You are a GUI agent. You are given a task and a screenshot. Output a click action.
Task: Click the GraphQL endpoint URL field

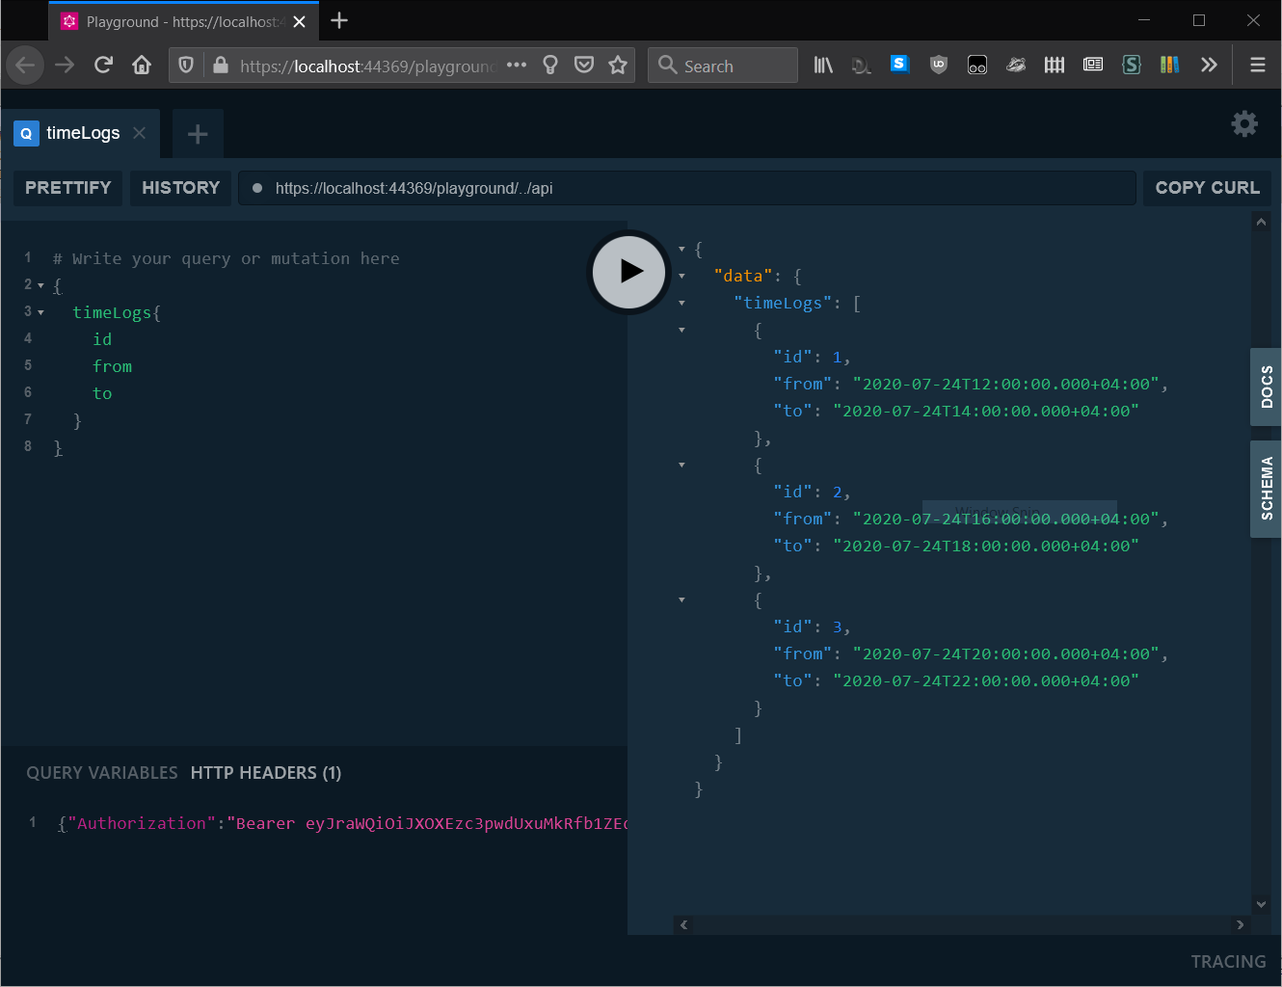(x=694, y=188)
